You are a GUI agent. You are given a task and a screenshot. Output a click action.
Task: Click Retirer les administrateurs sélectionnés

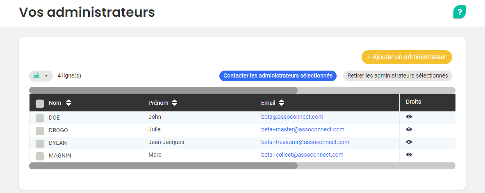398,76
